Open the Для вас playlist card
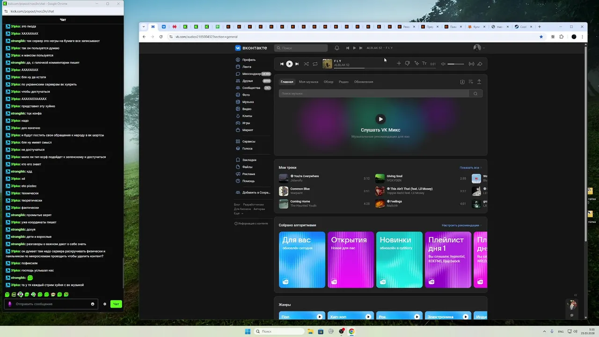 pos(302,260)
